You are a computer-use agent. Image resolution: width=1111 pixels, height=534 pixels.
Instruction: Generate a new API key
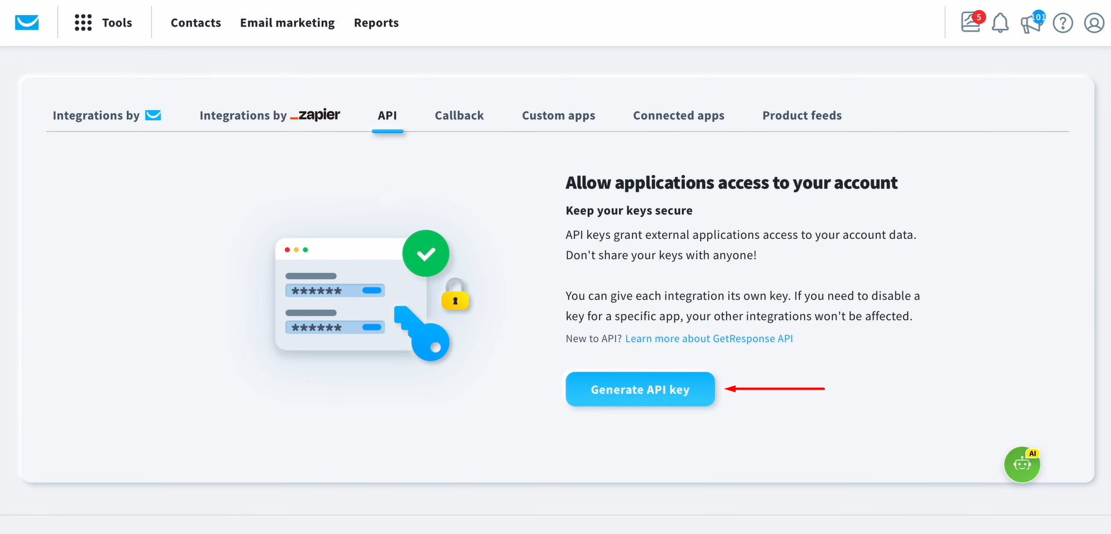[640, 389]
